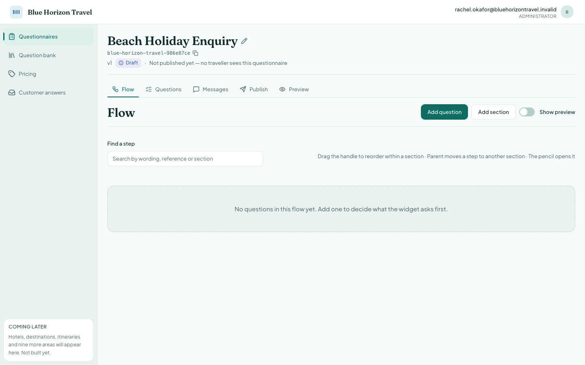Open Questionnaires in the sidebar
585x365 pixels.
[49, 36]
